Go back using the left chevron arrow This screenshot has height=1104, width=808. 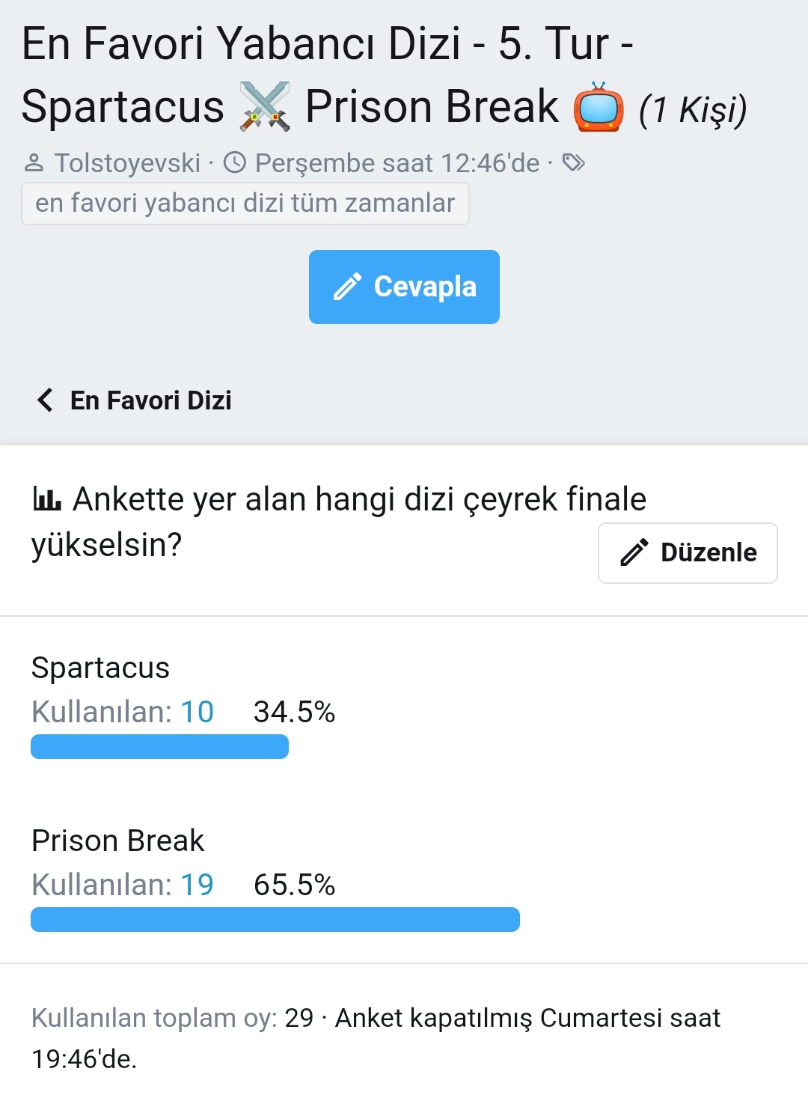point(45,400)
